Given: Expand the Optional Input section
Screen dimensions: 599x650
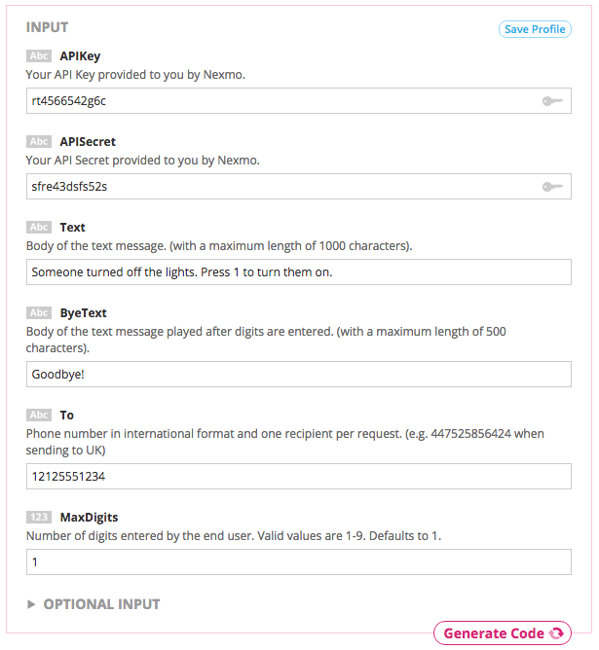Looking at the screenshot, I should tap(101, 604).
